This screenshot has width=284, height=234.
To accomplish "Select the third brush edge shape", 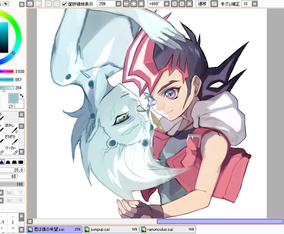I will [15, 162].
